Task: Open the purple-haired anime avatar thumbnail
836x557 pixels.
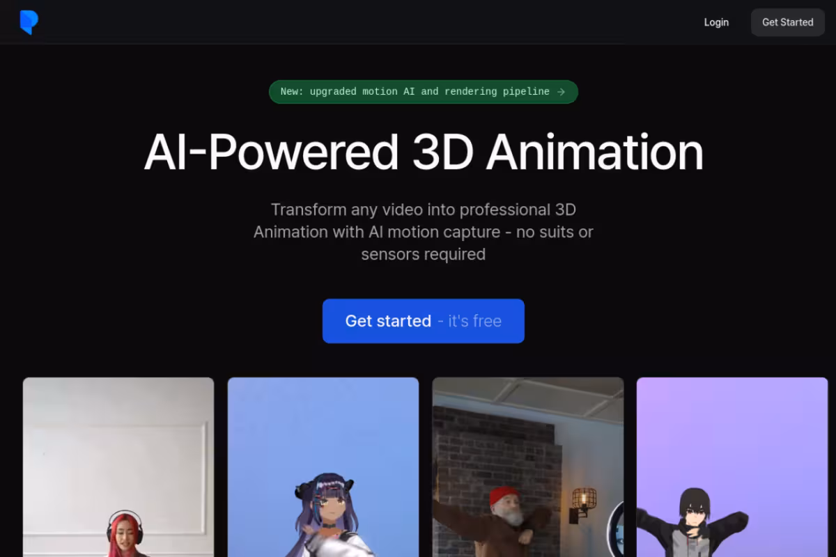Action: coord(323,467)
